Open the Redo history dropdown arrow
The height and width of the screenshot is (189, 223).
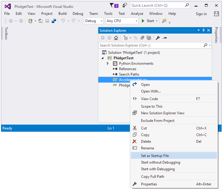(79, 21)
